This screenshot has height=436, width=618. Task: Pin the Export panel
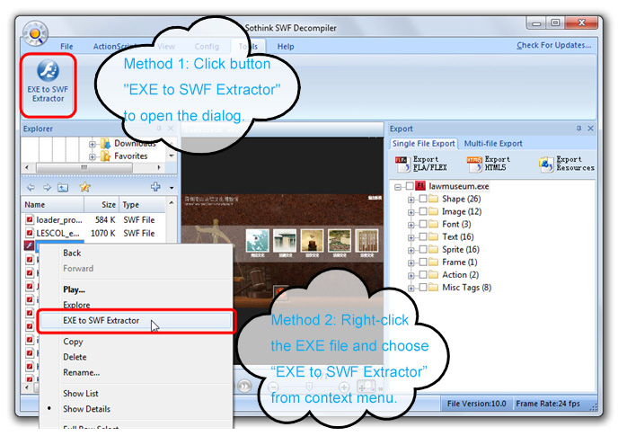(x=578, y=129)
